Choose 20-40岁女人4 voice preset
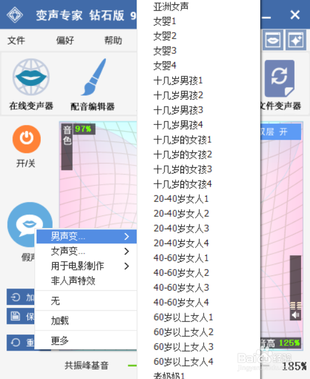 (181, 243)
